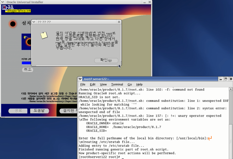Open the View menu in terminal
233x159 pixels.
tap(103, 84)
